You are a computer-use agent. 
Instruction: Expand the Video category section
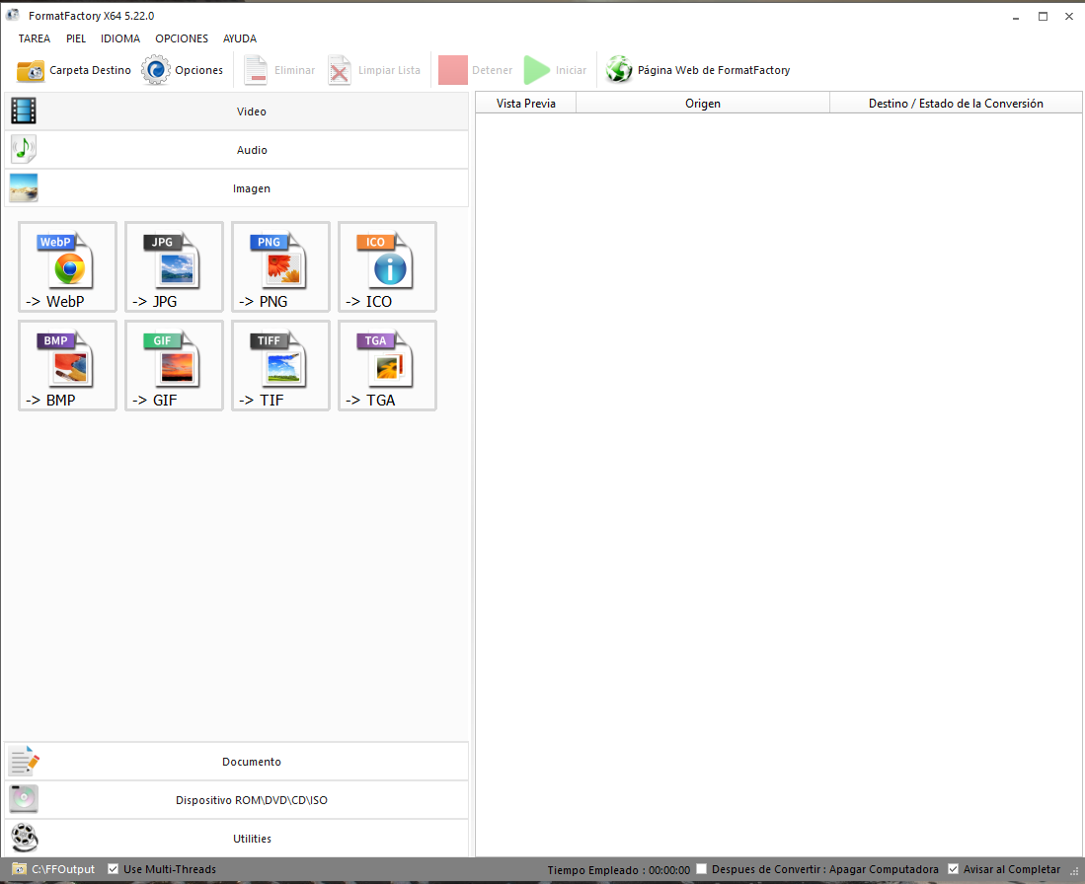(x=237, y=111)
